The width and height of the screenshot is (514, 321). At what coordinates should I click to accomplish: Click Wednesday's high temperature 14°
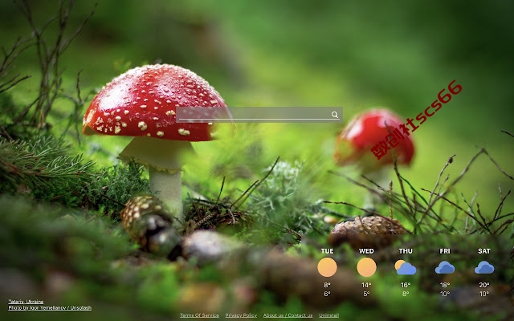click(366, 285)
